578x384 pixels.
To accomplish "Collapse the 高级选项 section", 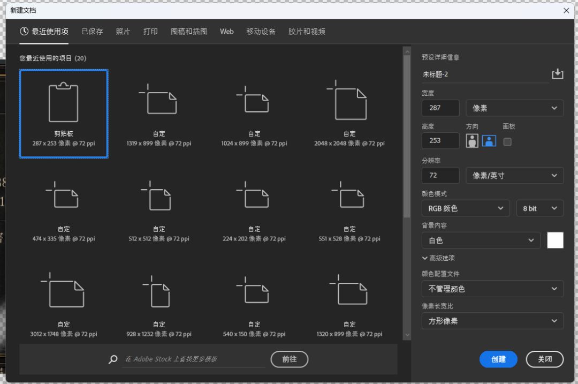I will [438, 258].
